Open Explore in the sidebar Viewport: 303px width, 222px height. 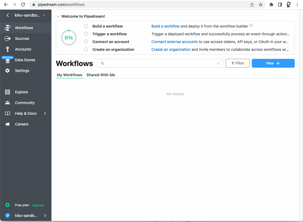point(26,92)
